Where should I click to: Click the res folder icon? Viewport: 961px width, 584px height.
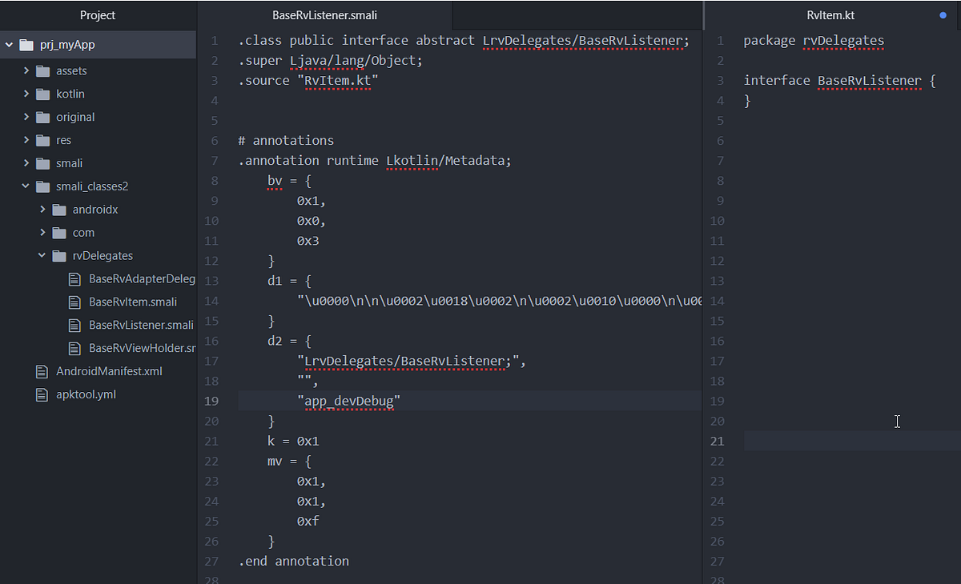point(42,140)
